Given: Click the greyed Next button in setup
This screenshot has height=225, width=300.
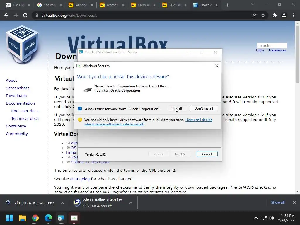Looking at the screenshot, I should point(180,154).
